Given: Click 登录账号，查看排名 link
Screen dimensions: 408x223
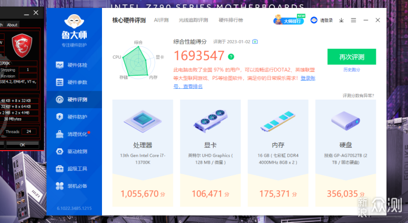Looking at the screenshot, I should (244, 82).
